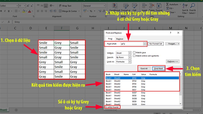The width and height of the screenshot is (203, 114).
Task: Open the Search dropdown set to By Rows
Action: tap(130, 57)
